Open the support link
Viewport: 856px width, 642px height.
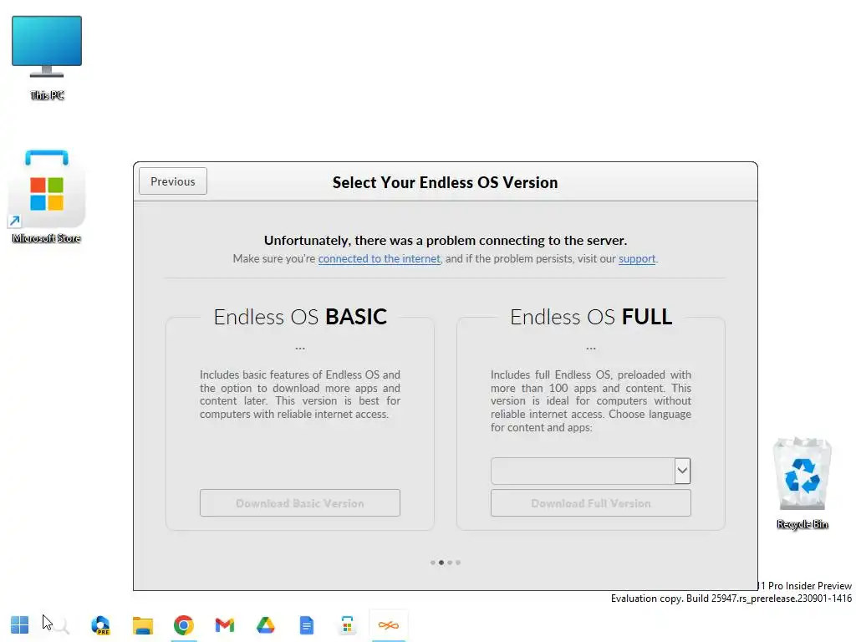point(637,259)
